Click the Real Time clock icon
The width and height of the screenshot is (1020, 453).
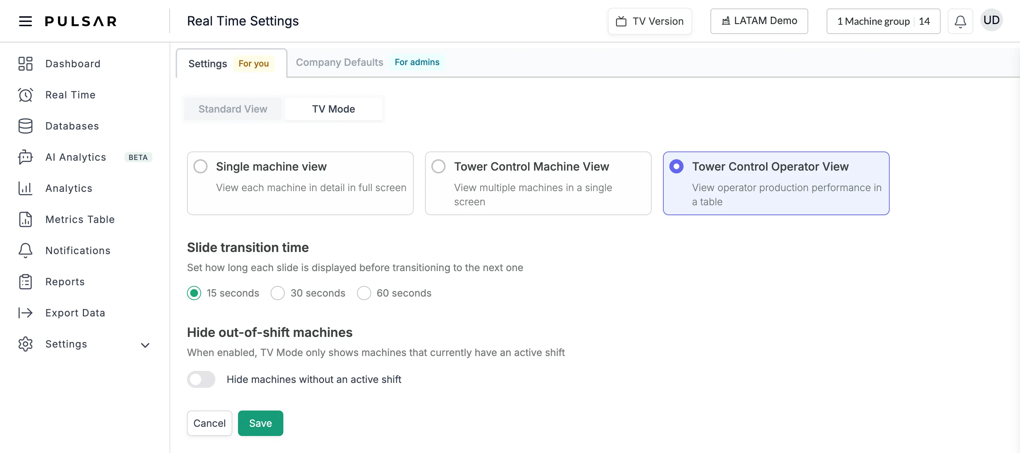(x=25, y=95)
